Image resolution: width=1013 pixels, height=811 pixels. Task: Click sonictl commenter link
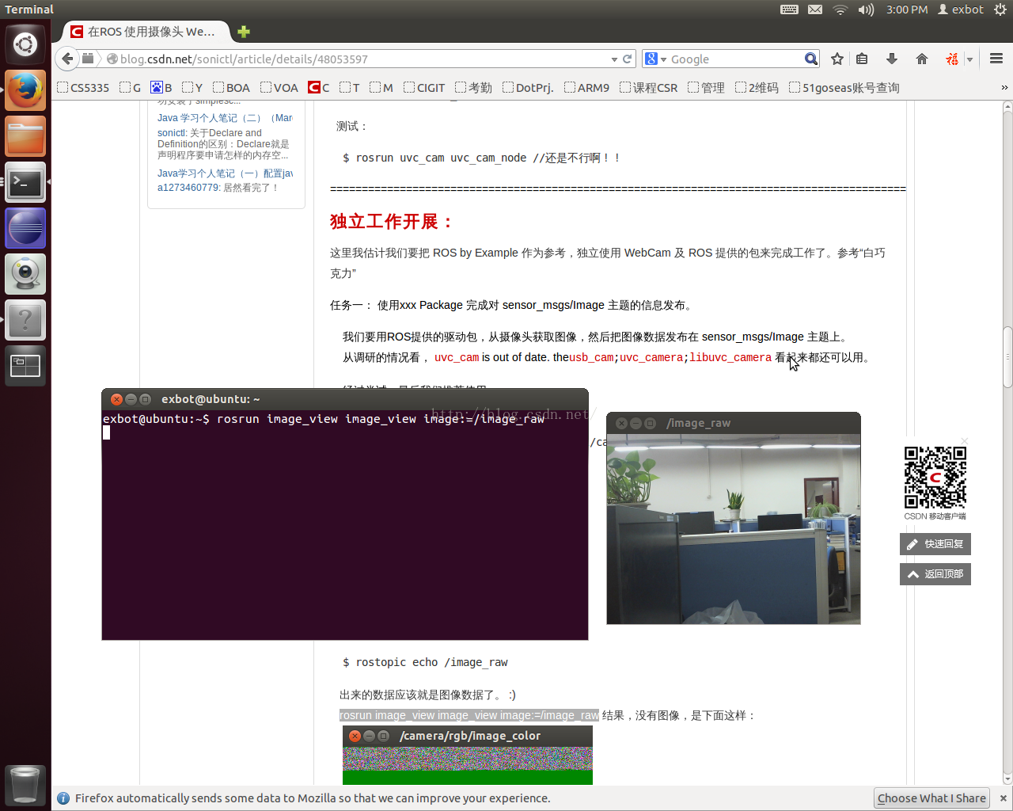(x=171, y=133)
